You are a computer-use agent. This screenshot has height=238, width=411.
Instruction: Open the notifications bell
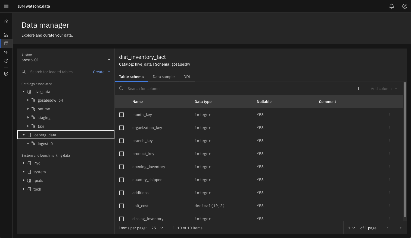click(x=392, y=6)
